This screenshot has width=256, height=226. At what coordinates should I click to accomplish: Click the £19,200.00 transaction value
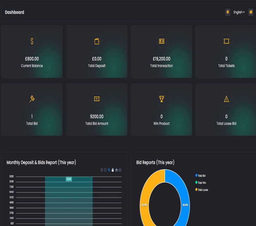[x=161, y=59]
